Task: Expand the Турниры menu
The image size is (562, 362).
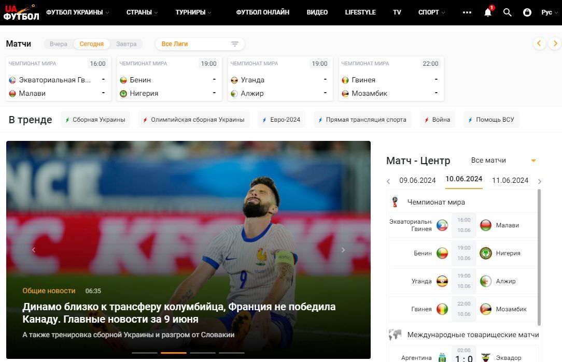Action: point(193,12)
